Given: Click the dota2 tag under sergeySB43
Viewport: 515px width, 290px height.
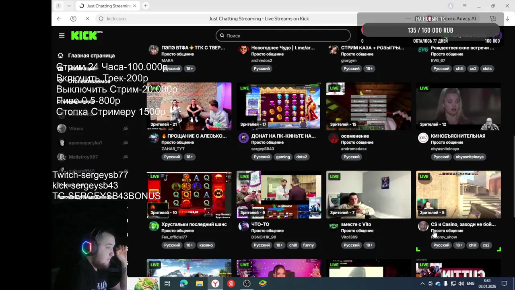Looking at the screenshot, I should click(x=301, y=157).
